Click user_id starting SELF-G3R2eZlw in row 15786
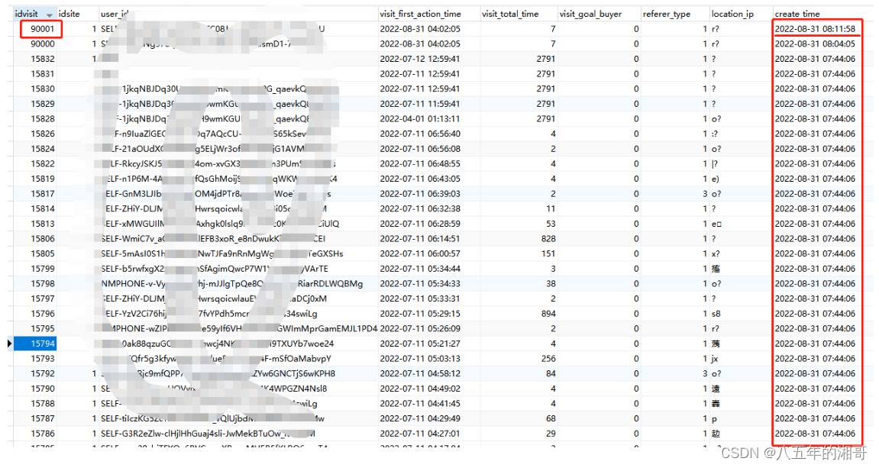The width and height of the screenshot is (879, 468). click(208, 434)
